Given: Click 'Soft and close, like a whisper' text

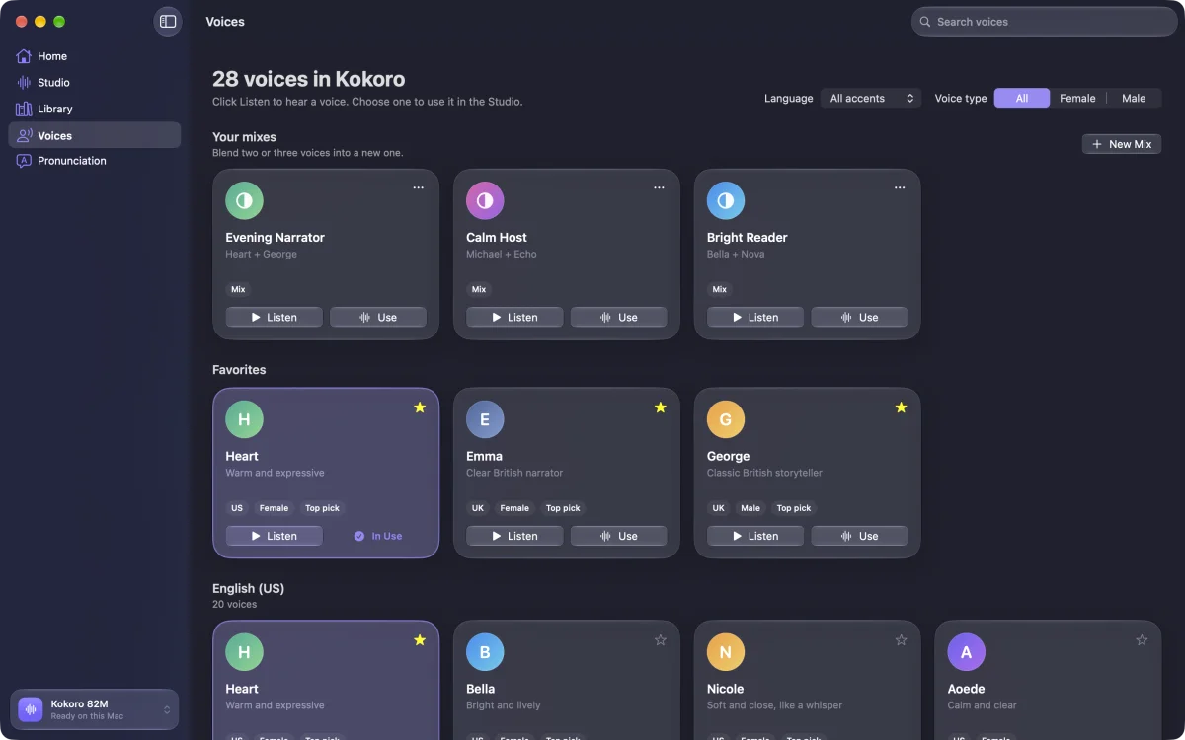Looking at the screenshot, I should tap(774, 705).
